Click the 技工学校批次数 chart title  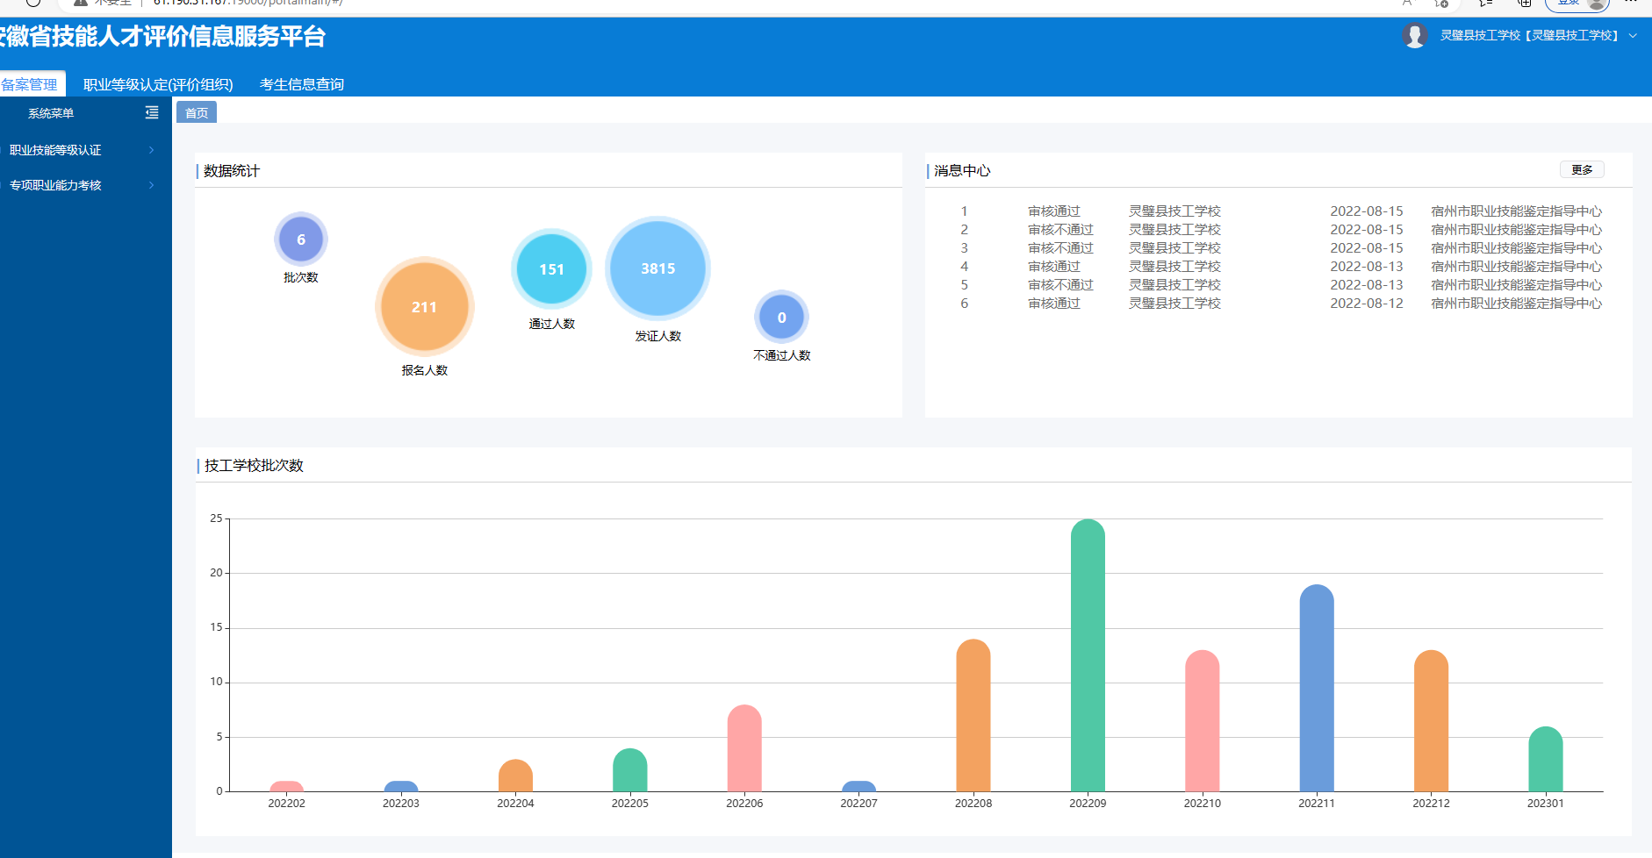(x=254, y=466)
